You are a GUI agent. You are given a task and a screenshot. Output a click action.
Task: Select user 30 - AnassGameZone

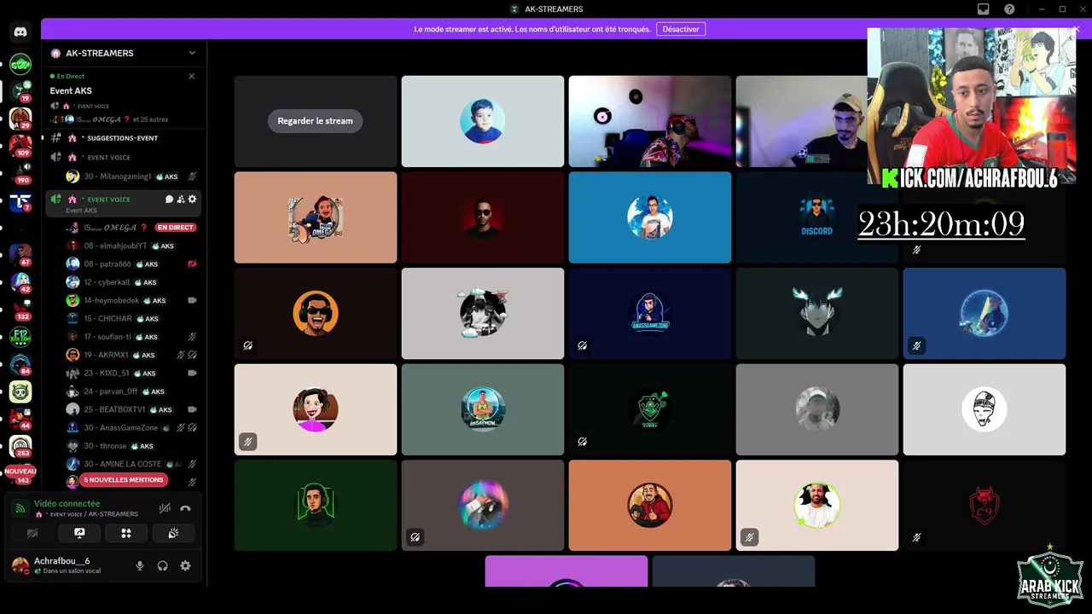tap(131, 428)
